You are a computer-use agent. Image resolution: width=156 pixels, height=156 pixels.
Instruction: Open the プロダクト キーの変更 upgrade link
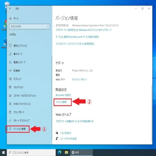(x=83, y=30)
